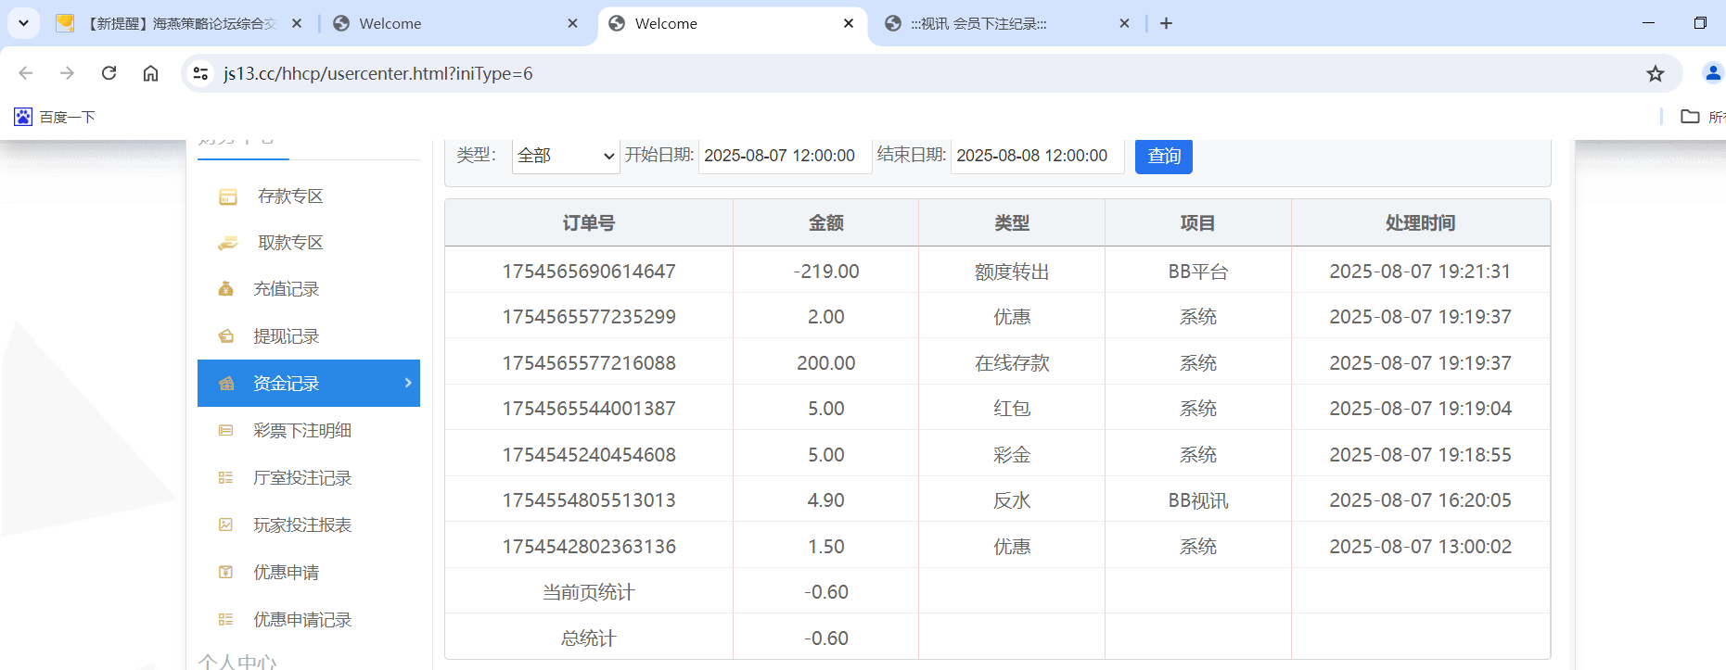
Task: Close the 视讯 会员下注纪录 tab
Action: tap(1124, 23)
